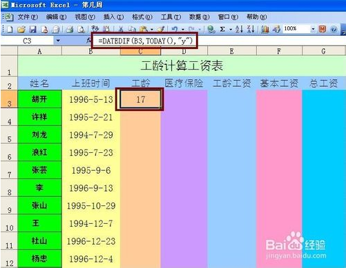Click the AutoSum sigma icon
The image size is (346, 268).
[x=222, y=30]
